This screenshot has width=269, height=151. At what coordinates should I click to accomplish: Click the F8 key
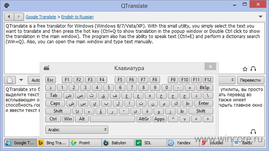[155, 80]
